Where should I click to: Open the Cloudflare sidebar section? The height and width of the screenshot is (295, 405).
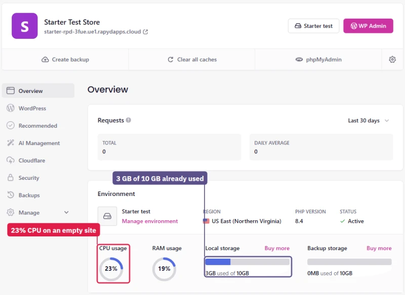click(x=38, y=161)
